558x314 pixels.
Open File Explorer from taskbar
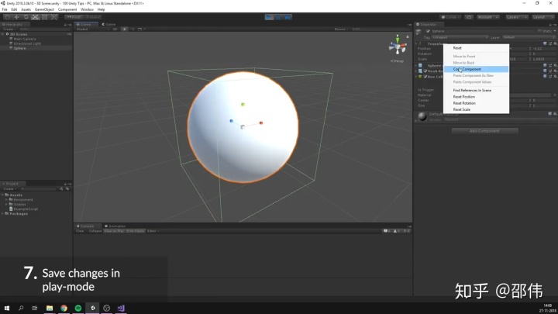50,308
